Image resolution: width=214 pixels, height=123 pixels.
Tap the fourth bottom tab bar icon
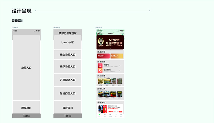(116, 115)
